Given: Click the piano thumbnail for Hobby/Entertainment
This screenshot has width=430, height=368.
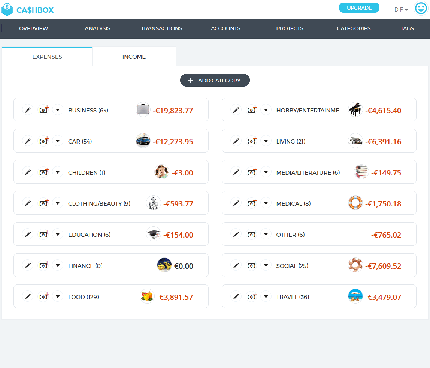Looking at the screenshot, I should pos(355,110).
